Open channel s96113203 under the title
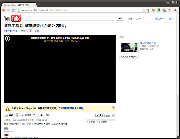Screen dimensions: 180x139 point(10,31)
